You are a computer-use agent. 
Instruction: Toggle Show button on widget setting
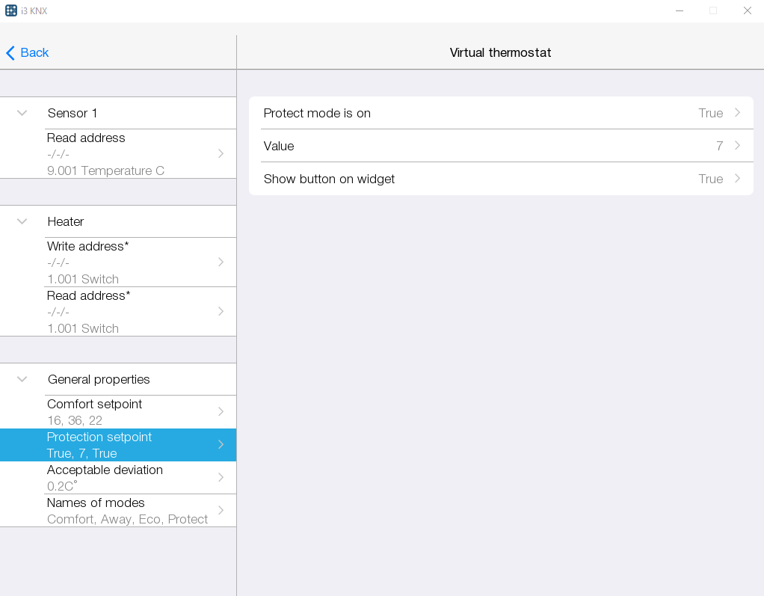500,179
